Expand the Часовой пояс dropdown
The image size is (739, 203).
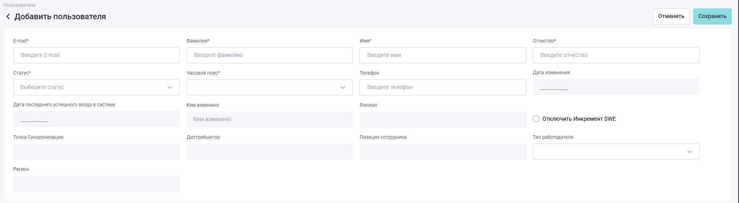pos(269,87)
